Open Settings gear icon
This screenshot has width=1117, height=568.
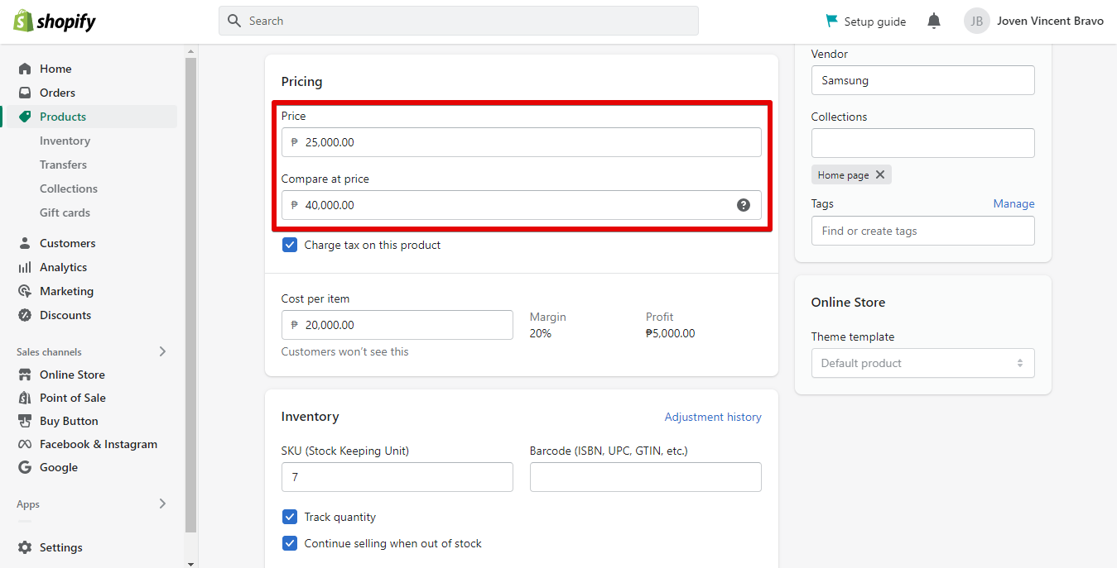point(25,547)
